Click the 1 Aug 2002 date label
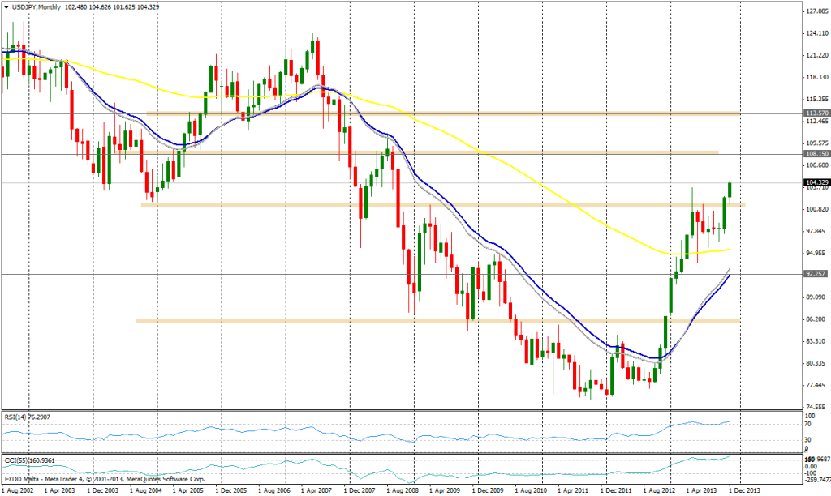This screenshot has height=496, width=831. coord(19,490)
